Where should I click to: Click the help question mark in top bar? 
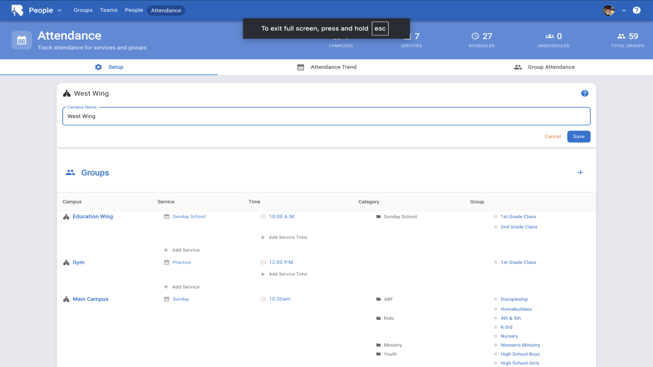tap(636, 10)
